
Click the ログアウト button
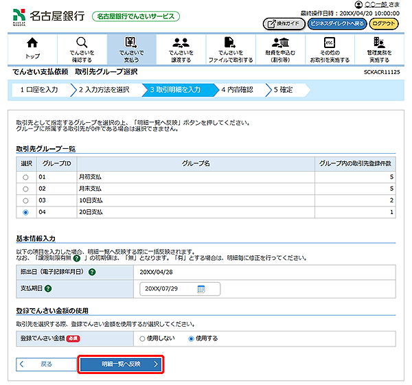pos(383,23)
